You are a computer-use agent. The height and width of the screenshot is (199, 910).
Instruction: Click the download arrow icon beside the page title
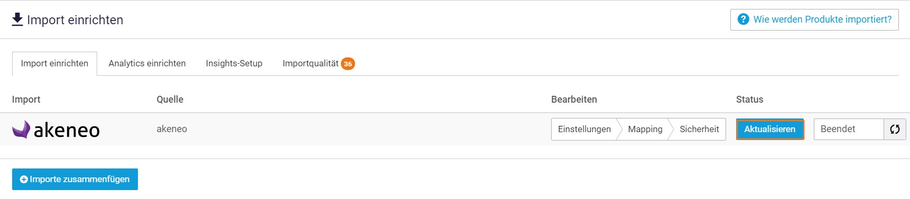(17, 19)
